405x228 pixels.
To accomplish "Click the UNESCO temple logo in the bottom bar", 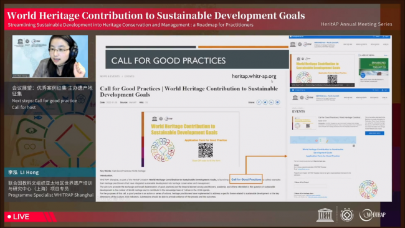I will (x=325, y=215).
